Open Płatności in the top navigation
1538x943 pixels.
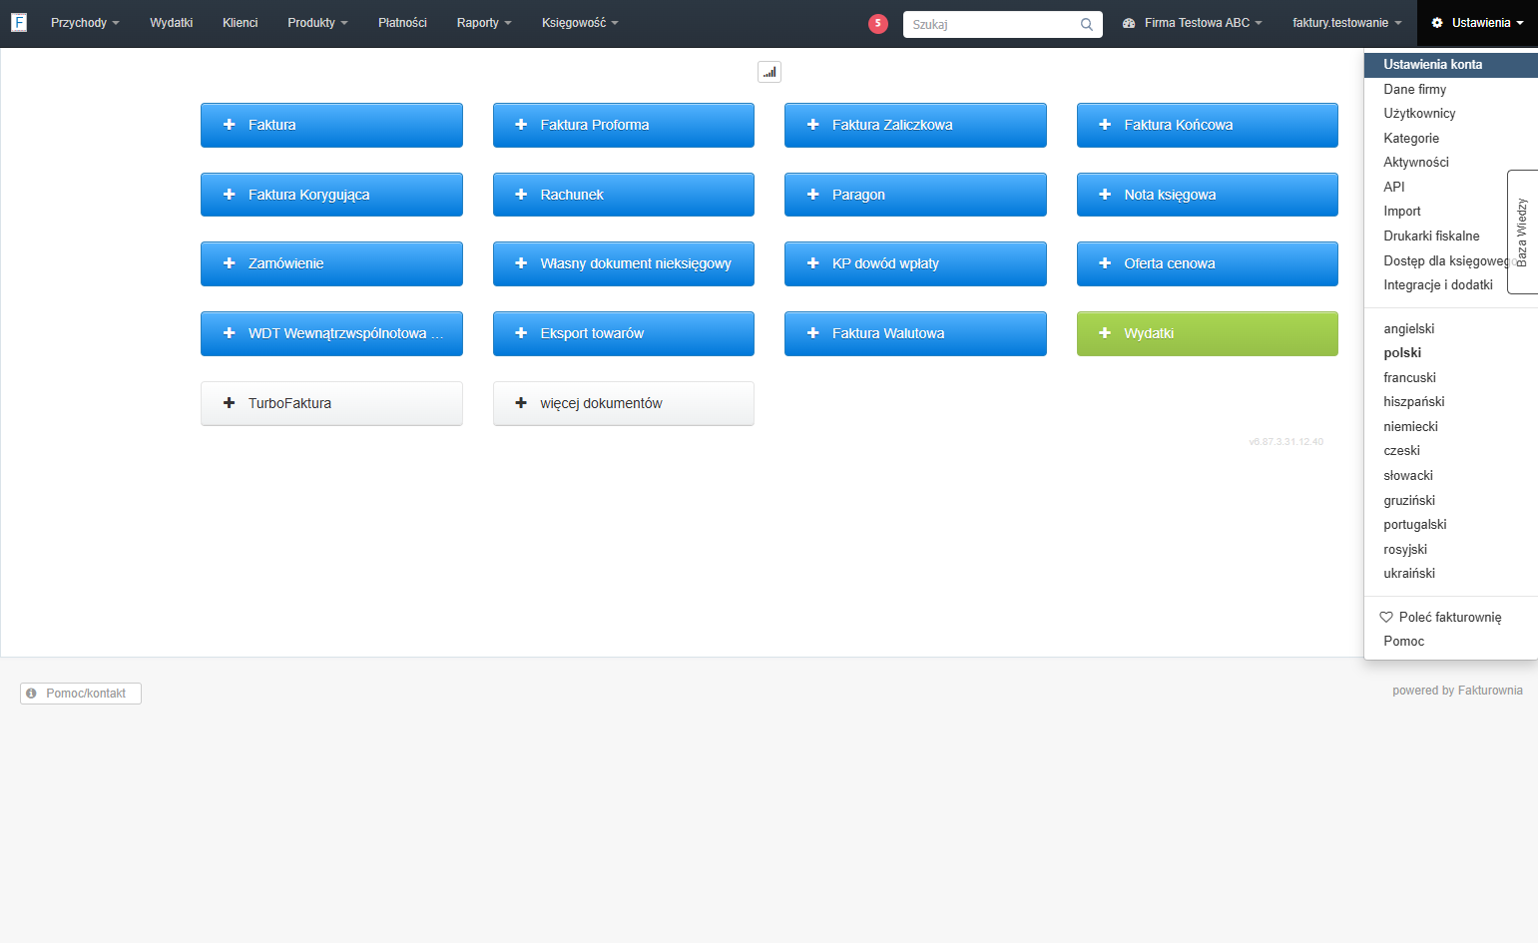402,23
